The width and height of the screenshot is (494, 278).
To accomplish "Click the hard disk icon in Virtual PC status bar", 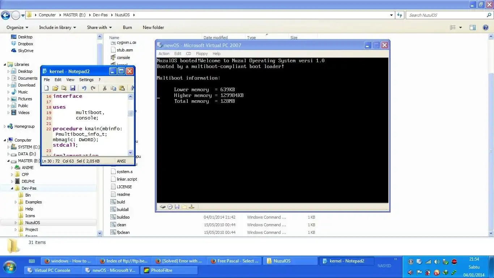I will [x=163, y=207].
